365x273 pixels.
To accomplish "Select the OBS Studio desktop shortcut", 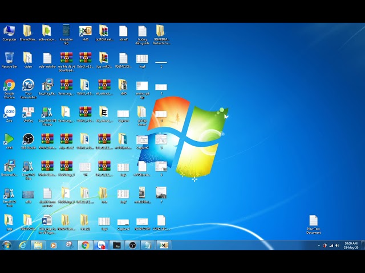I will coord(28,141).
